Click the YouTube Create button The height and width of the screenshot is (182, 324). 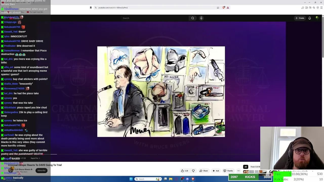(300, 18)
